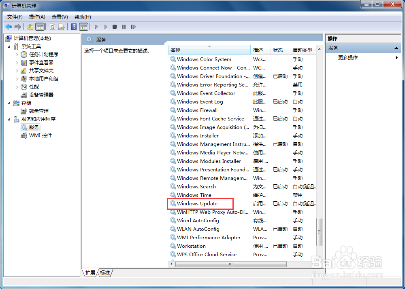Collapse the 存储 tree node

tap(9, 103)
